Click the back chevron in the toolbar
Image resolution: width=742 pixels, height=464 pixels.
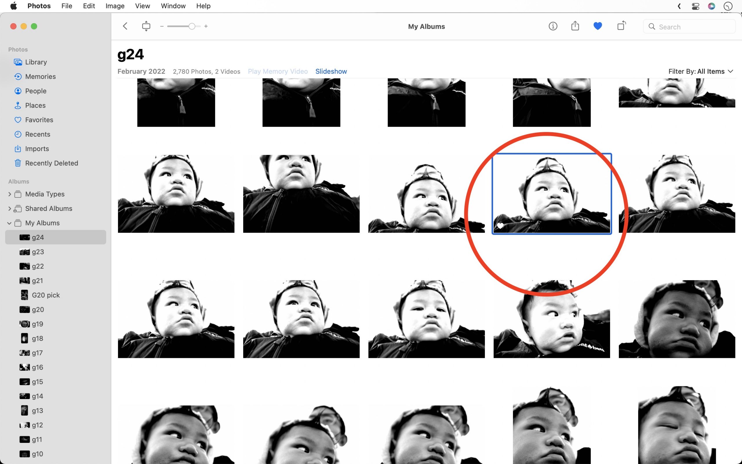[125, 26]
